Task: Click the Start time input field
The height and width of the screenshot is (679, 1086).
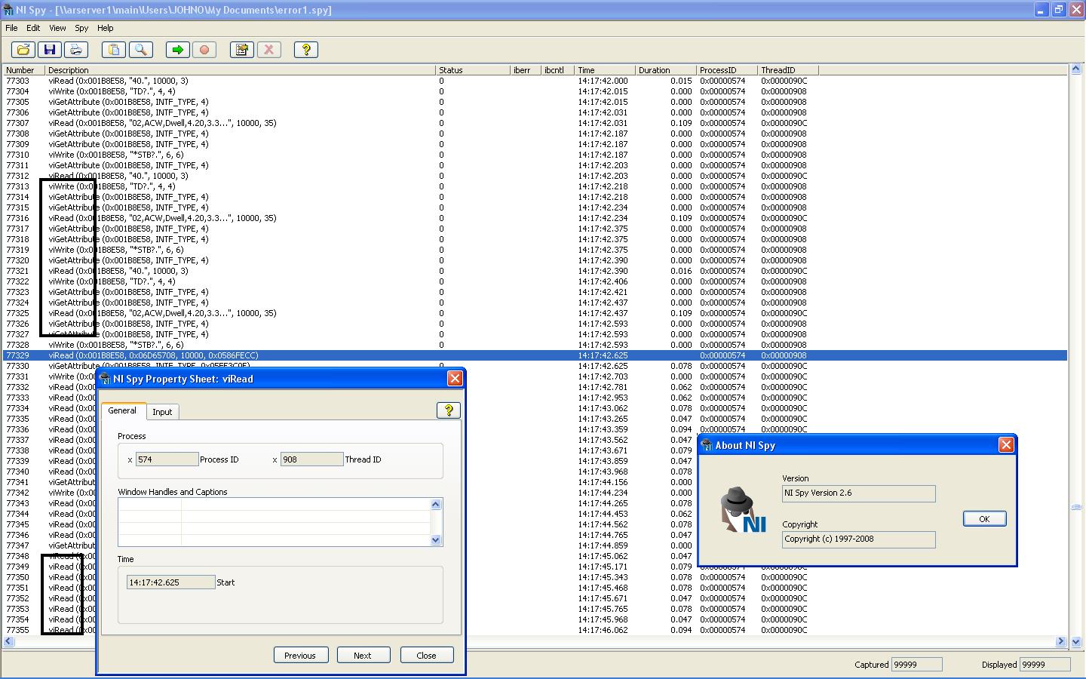Action: (170, 582)
